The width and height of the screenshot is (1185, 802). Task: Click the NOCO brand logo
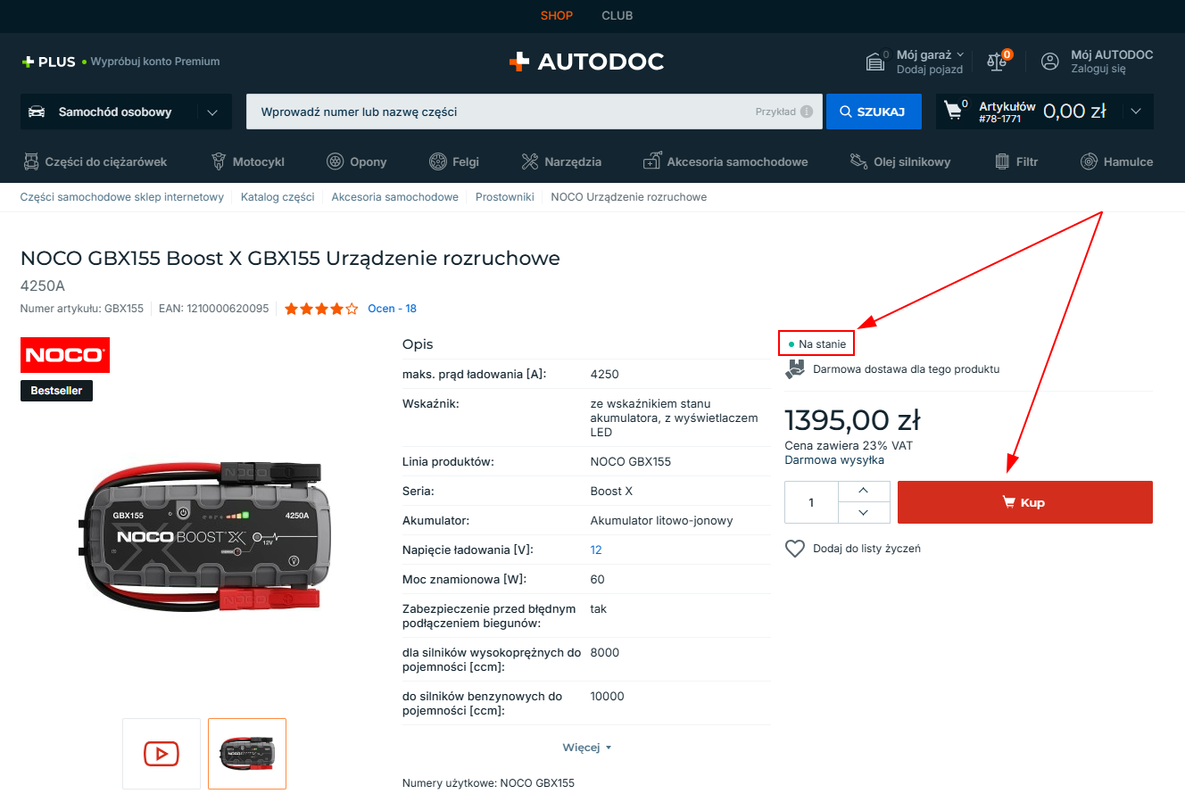pos(65,355)
